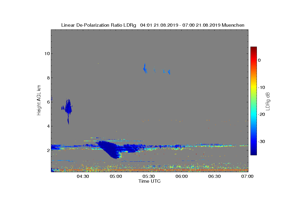
Task: Click the orange-red ground-level band near 06:30
Action: [x=215, y=170]
